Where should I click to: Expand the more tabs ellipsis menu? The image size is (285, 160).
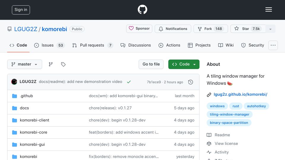273,45
